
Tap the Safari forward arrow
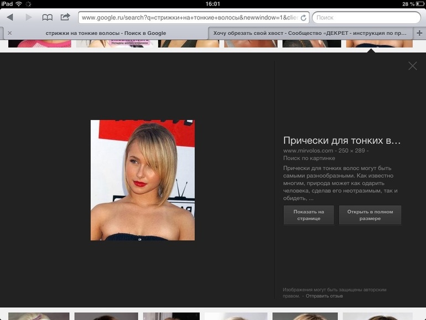pyautogui.click(x=29, y=18)
